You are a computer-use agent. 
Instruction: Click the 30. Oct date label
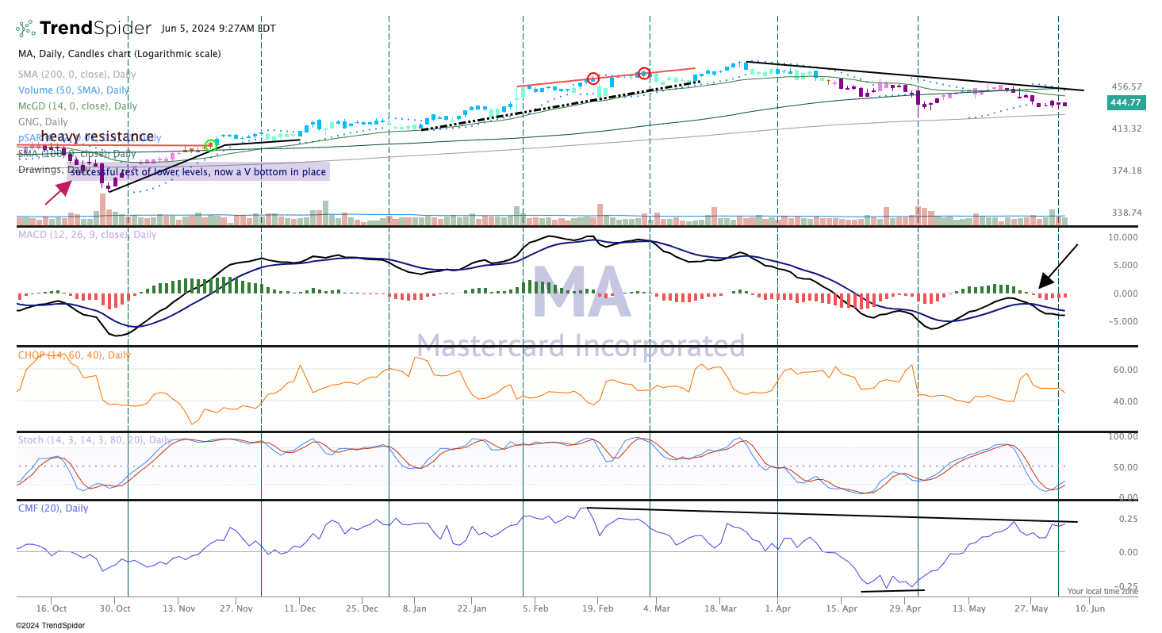pyautogui.click(x=115, y=608)
